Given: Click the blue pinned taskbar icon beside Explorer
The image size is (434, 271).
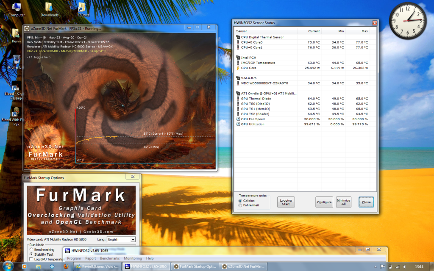Looking at the screenshot, I should click(x=52, y=267).
